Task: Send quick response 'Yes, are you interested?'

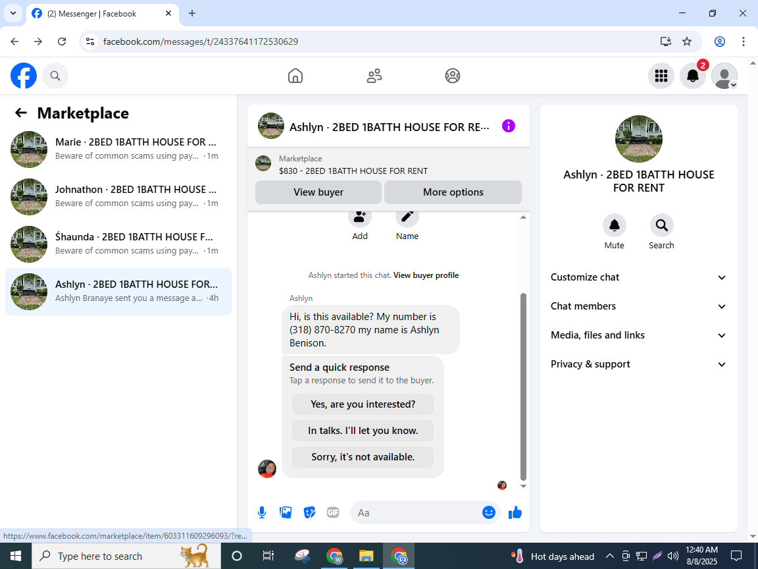Action: 363,404
